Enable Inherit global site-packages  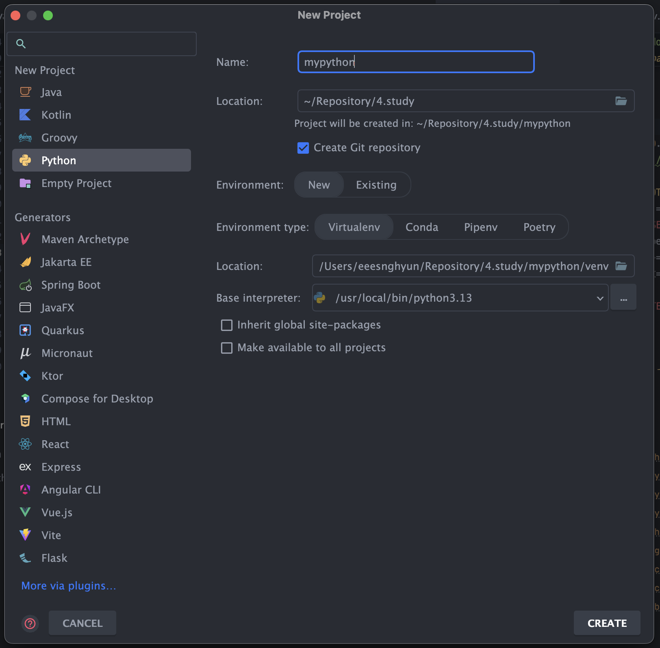(226, 325)
